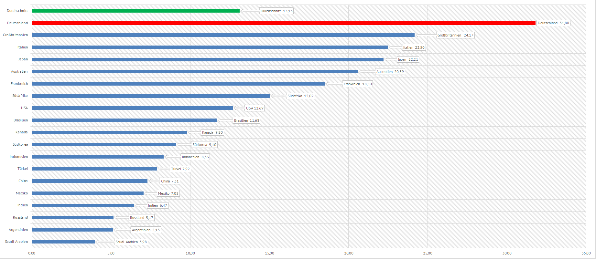Select the Türkei 7,92 data label

pyautogui.click(x=180, y=169)
